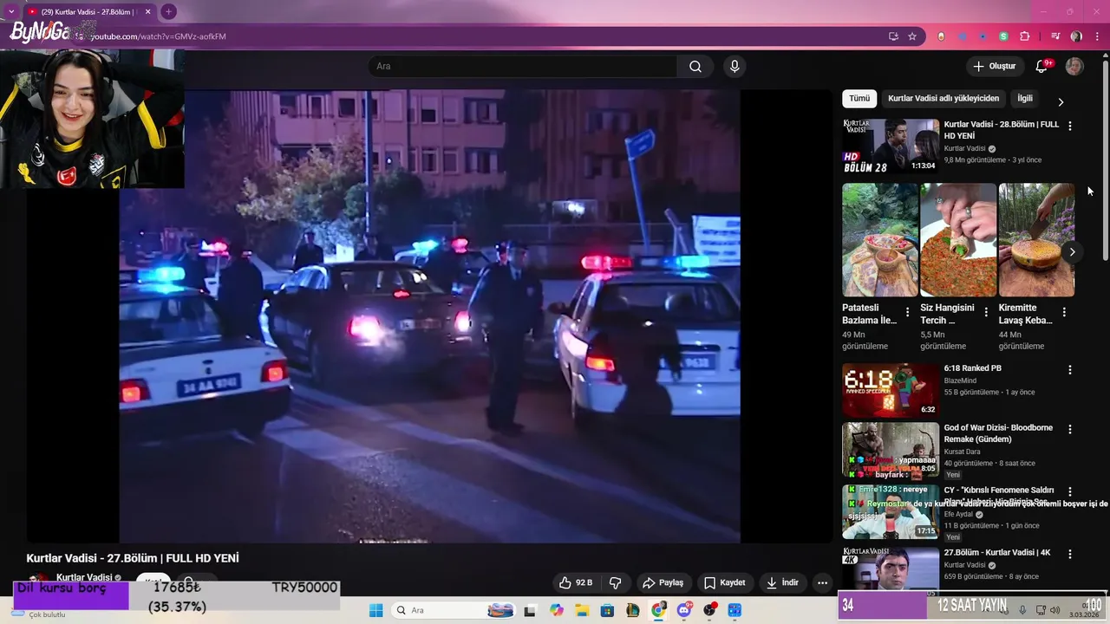
Task: Bookmark page with star icon
Action: point(912,36)
